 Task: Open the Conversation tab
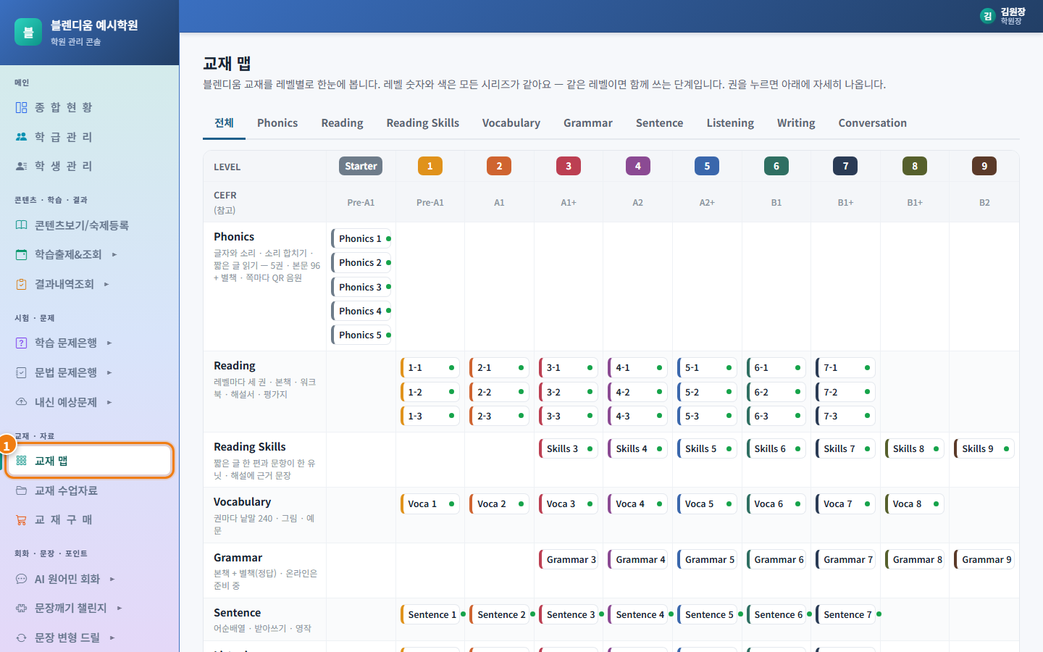point(873,123)
